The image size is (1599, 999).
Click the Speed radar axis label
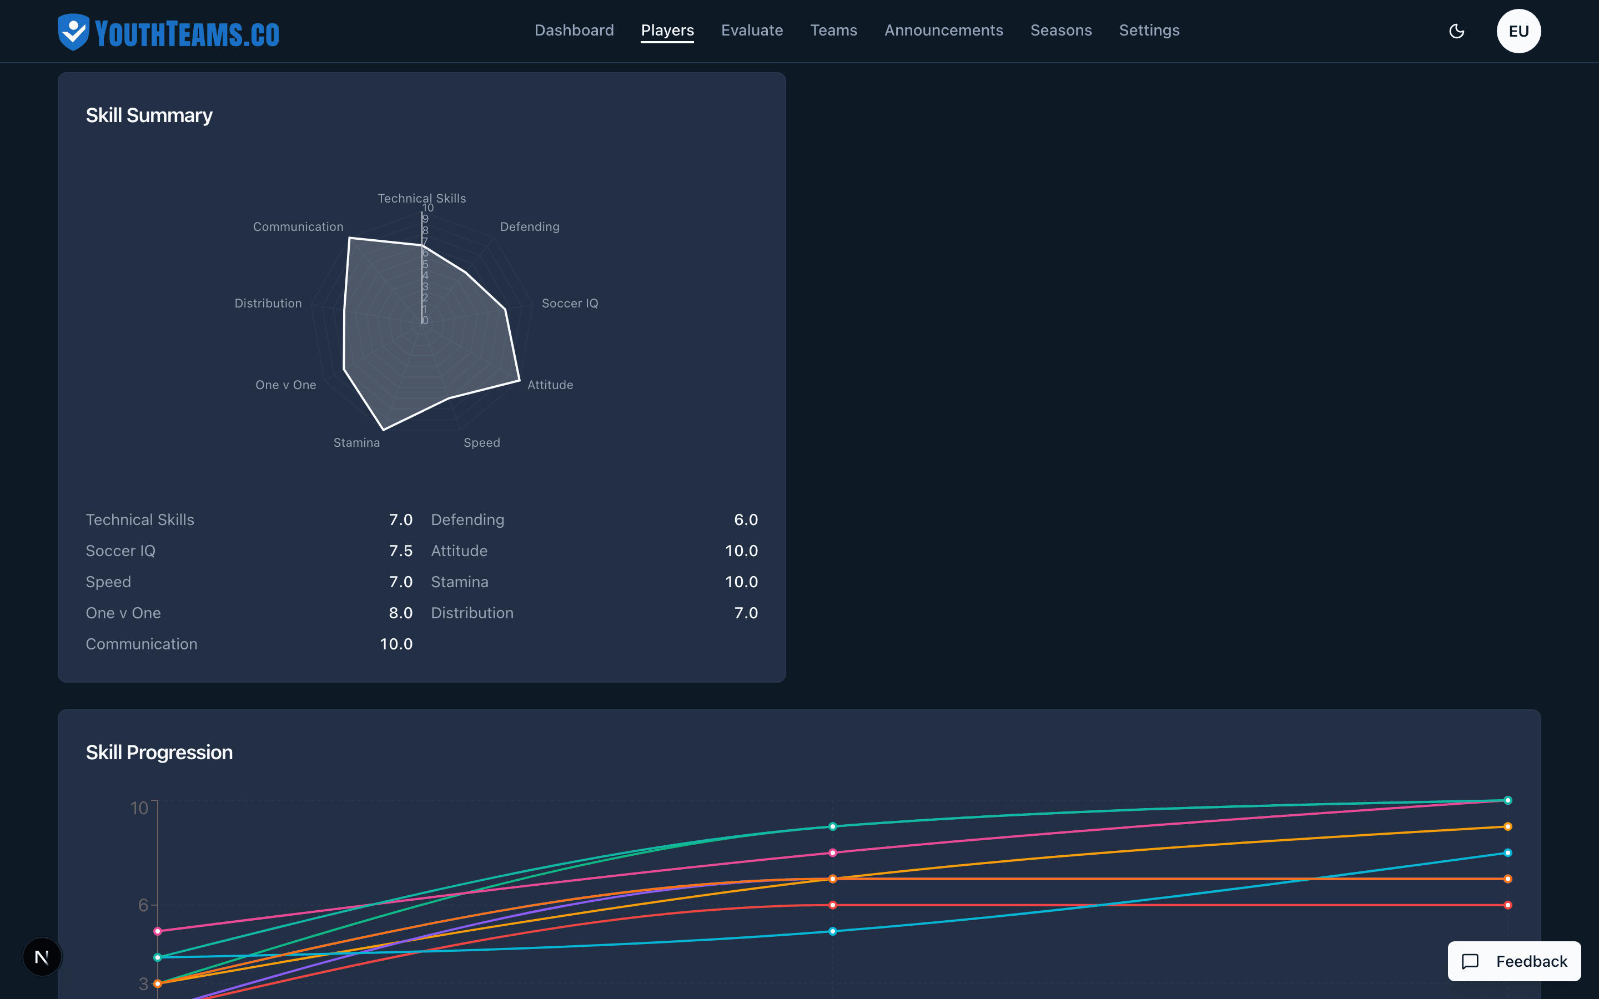point(482,443)
